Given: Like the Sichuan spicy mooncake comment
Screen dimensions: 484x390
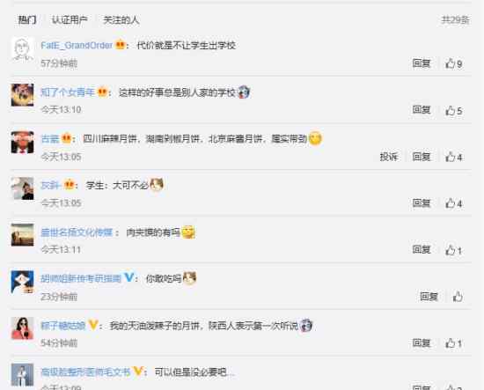Looking at the screenshot, I should coord(453,158).
